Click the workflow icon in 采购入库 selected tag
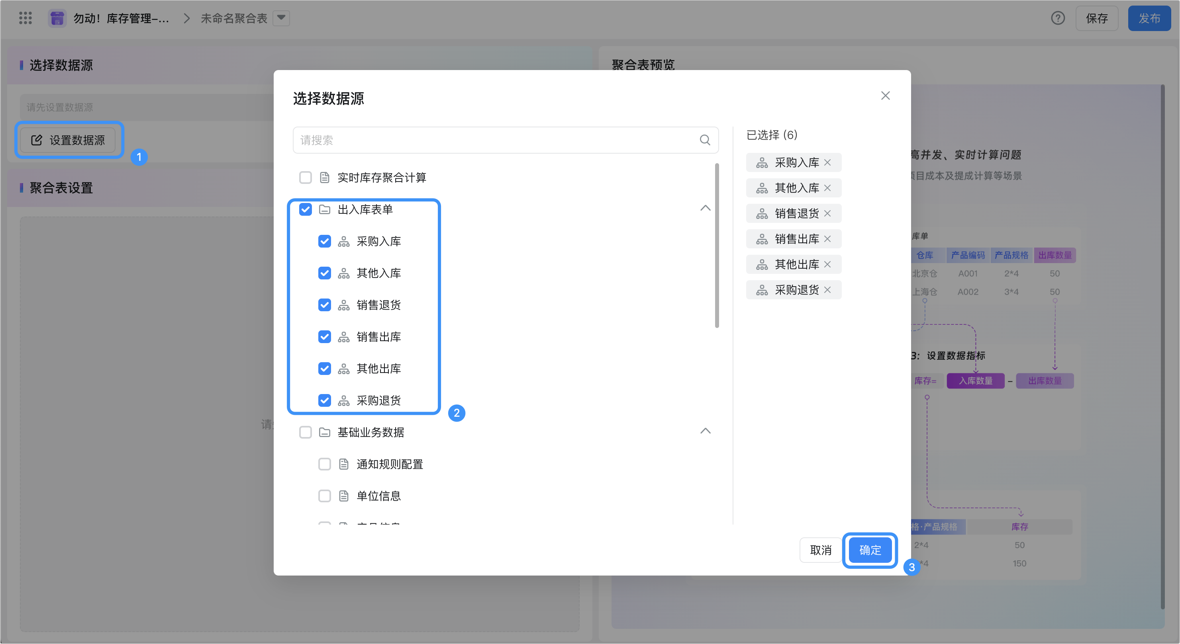 coord(762,162)
